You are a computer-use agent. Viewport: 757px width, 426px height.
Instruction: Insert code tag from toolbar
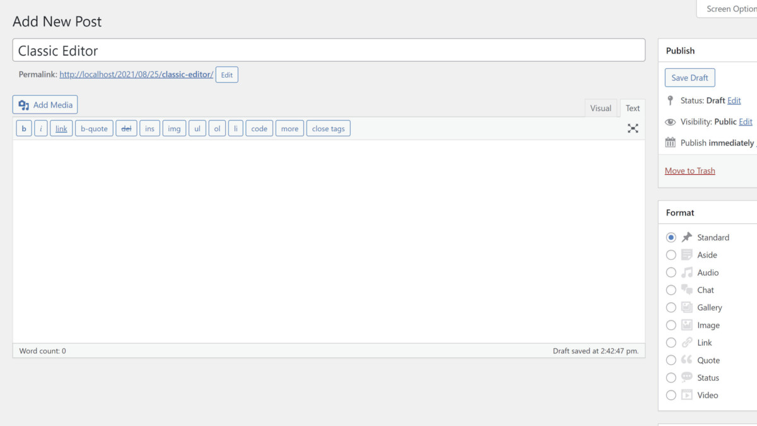259,129
